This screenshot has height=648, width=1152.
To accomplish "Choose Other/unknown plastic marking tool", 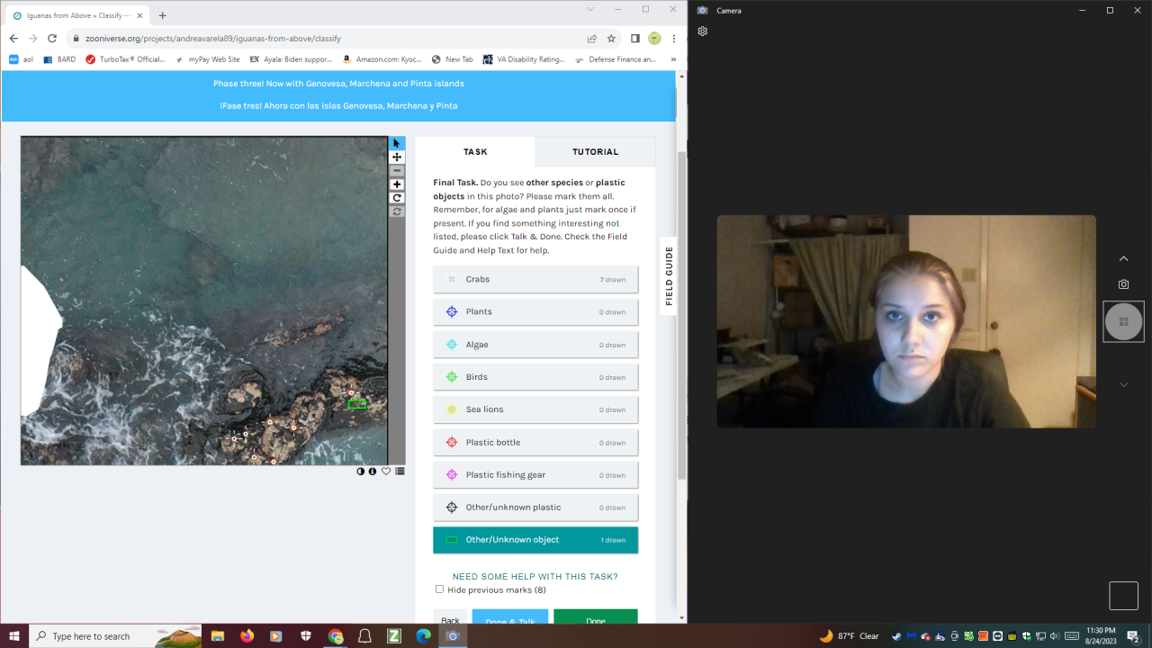I will pyautogui.click(x=535, y=508).
